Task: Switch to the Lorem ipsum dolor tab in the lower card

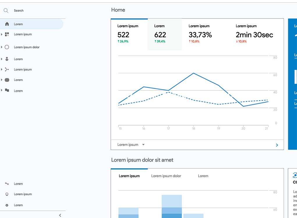Action: [166, 176]
